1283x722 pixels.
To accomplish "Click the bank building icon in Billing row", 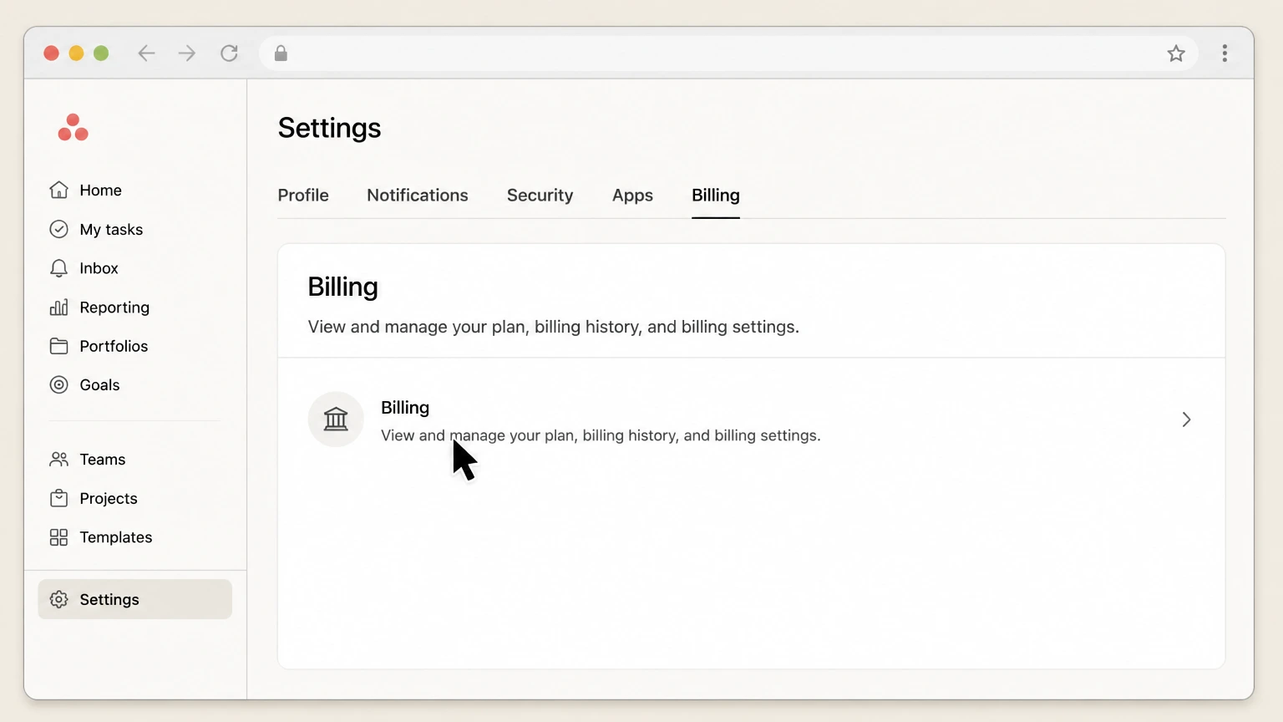I will pos(336,419).
